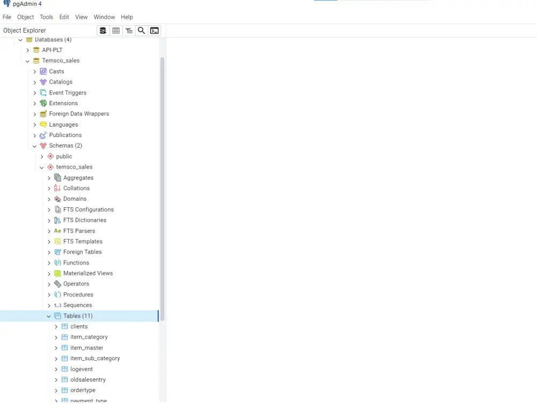The image size is (537, 408).
Task: Open the View menu
Action: [82, 17]
